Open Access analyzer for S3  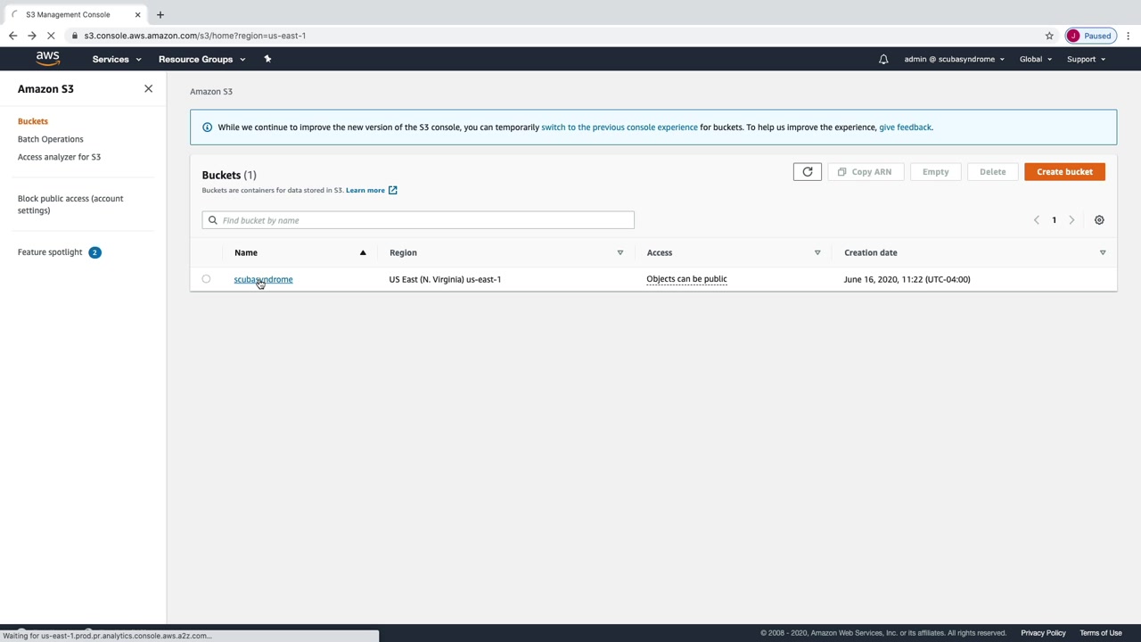click(x=59, y=157)
